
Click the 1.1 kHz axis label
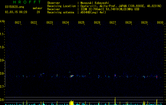coord(2,34)
